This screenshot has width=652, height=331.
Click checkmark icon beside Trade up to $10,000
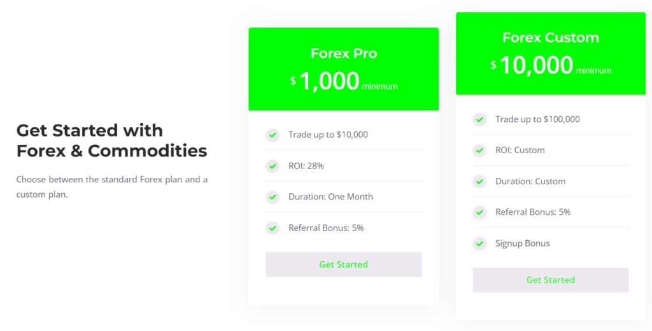pos(273,135)
